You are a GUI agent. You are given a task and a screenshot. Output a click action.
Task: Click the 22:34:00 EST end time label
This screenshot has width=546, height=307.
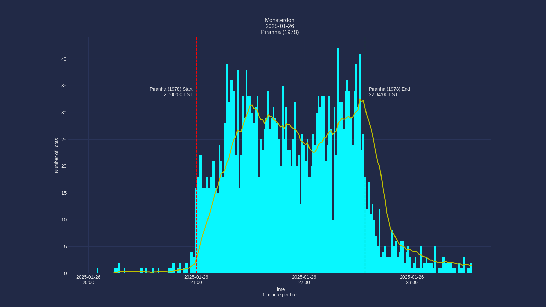[383, 95]
